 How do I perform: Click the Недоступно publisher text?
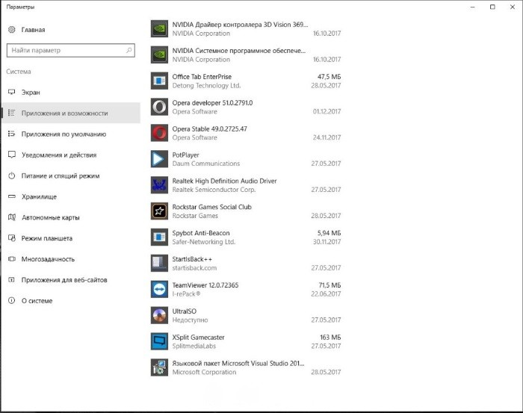190,320
